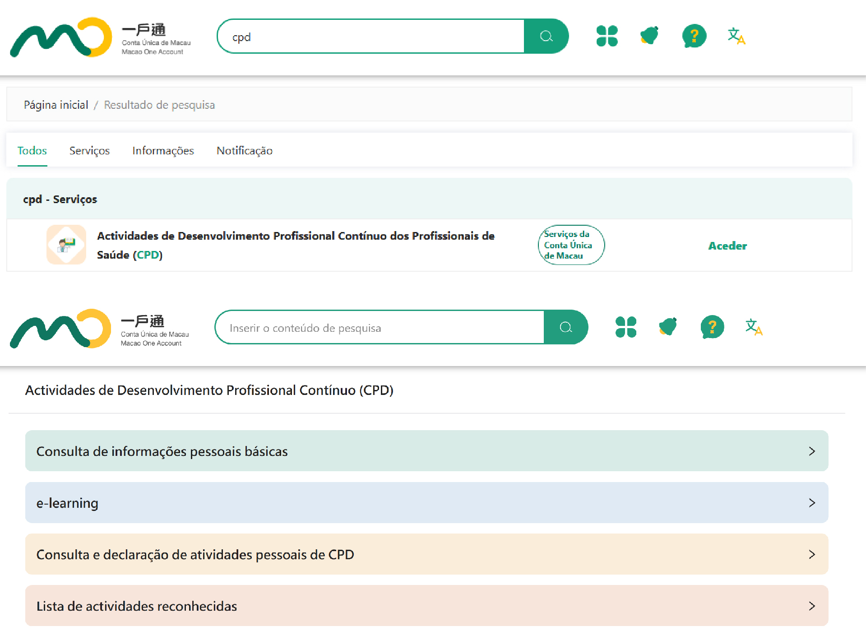Click the Aceder link for CPD service
Viewport: 866px width, 631px height.
[x=727, y=246]
